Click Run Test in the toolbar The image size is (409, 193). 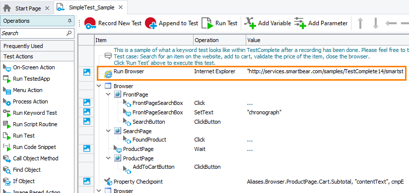click(x=219, y=23)
